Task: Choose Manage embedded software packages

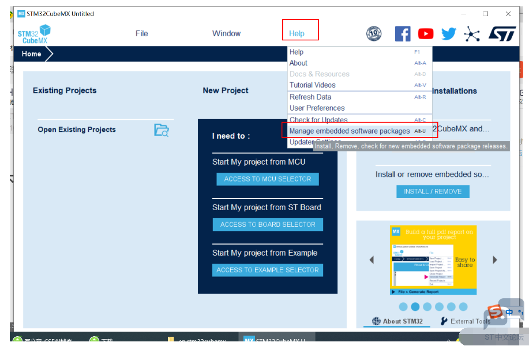Action: 359,131
